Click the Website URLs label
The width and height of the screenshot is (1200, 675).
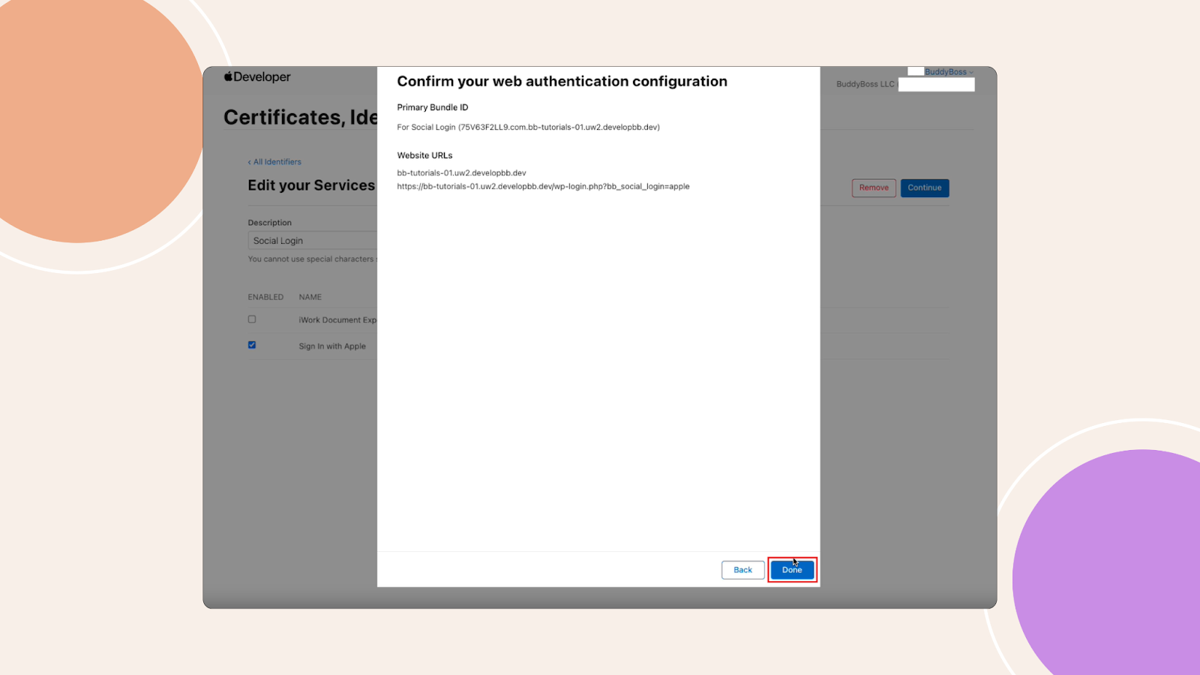click(x=424, y=156)
